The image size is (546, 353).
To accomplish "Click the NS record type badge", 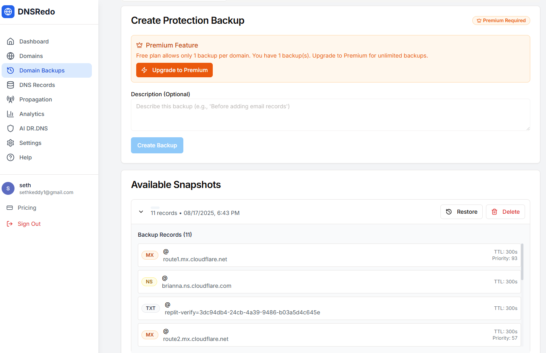I will tap(149, 282).
